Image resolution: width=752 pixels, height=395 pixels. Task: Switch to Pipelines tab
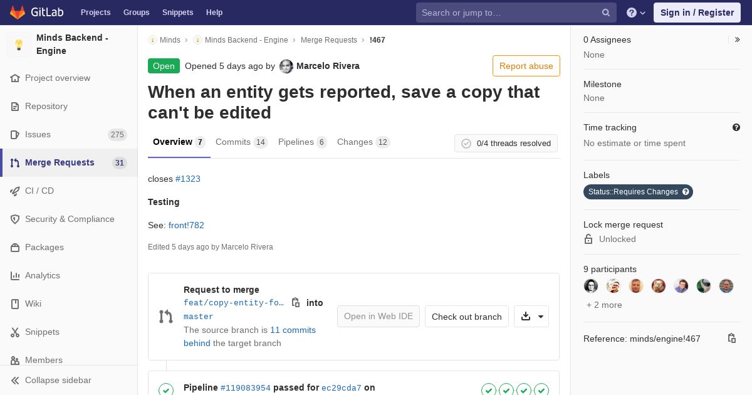point(303,142)
